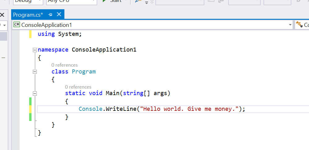Click toolbar overflow options arrow beside Start
This screenshot has height=150, width=309.
(146, 2)
